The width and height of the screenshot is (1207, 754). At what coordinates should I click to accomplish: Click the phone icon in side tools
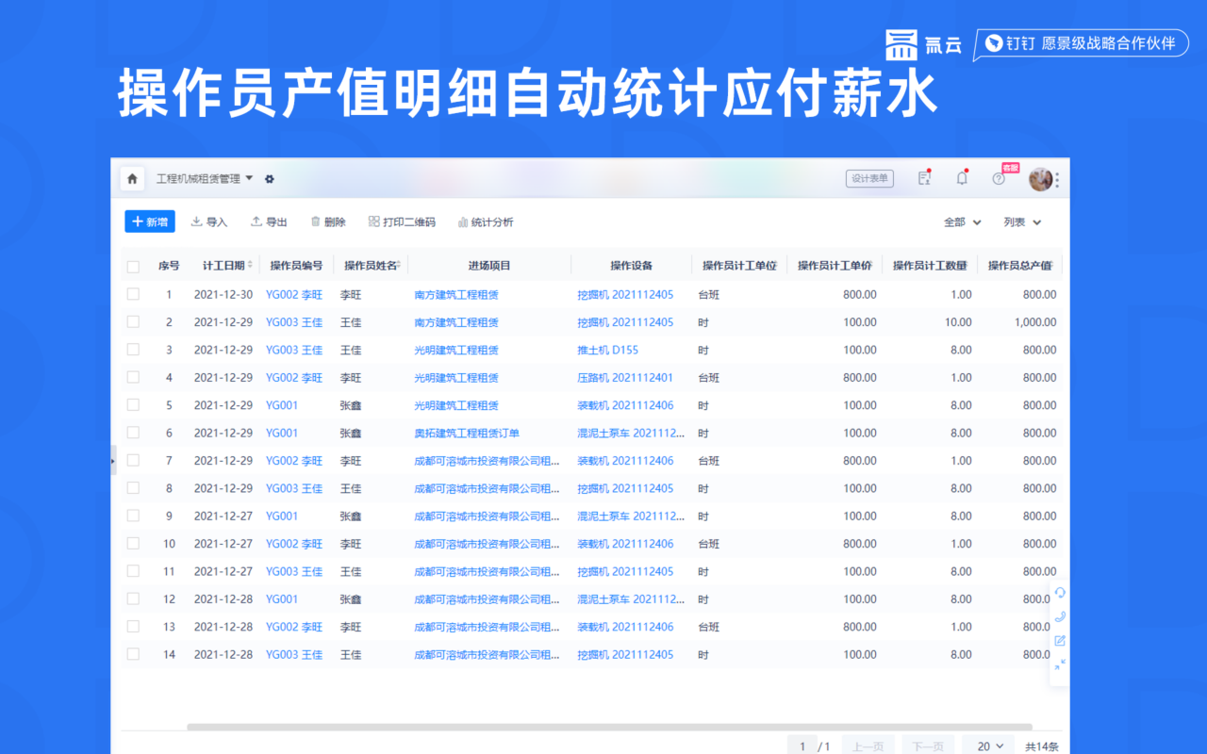click(1060, 616)
